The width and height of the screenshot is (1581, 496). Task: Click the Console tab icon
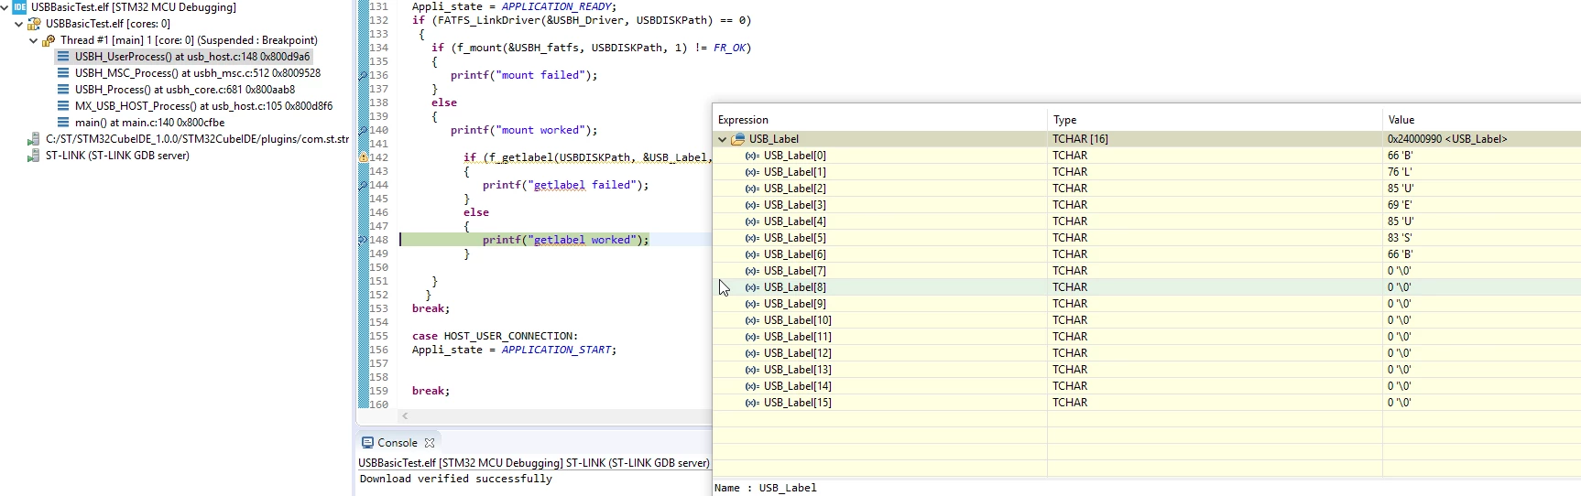(x=367, y=443)
